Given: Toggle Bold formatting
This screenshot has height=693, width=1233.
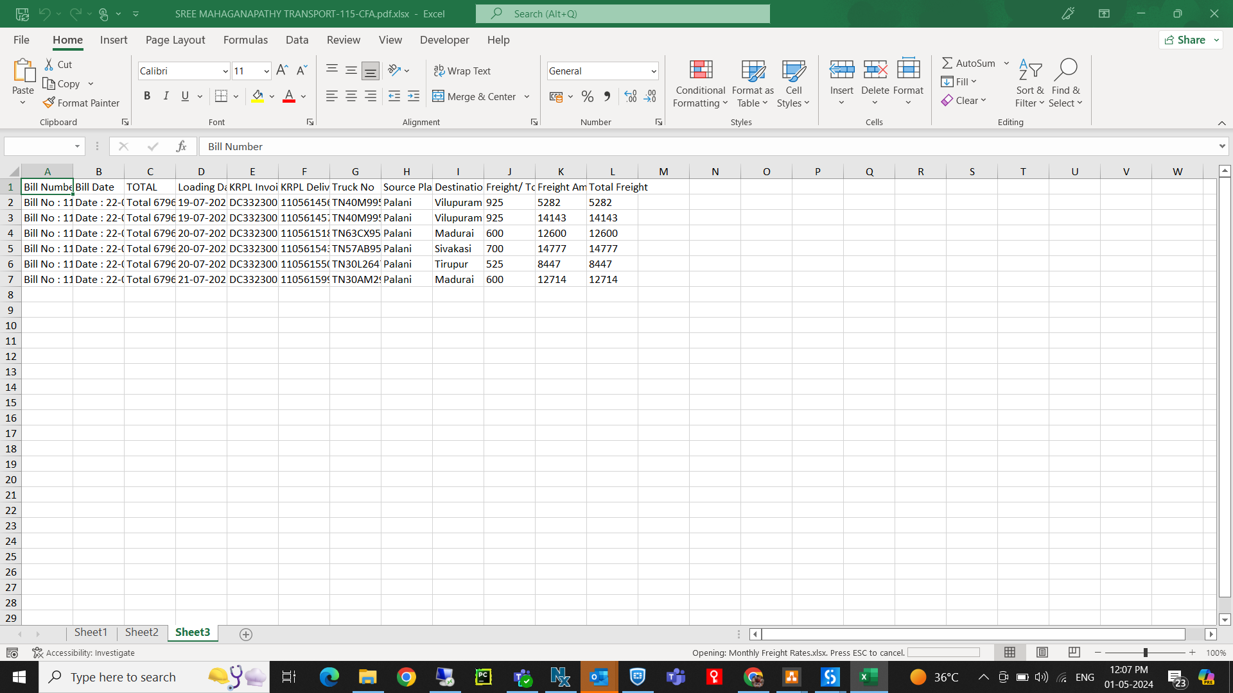Looking at the screenshot, I should [x=147, y=96].
